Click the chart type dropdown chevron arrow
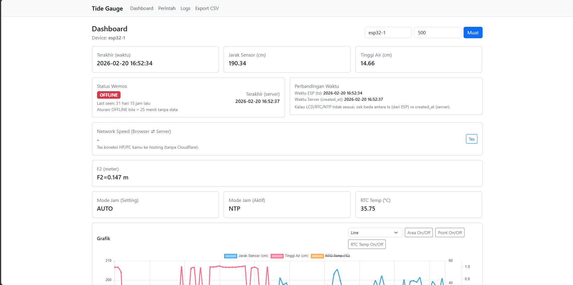Viewport: 573px width, 285px height. click(396, 233)
